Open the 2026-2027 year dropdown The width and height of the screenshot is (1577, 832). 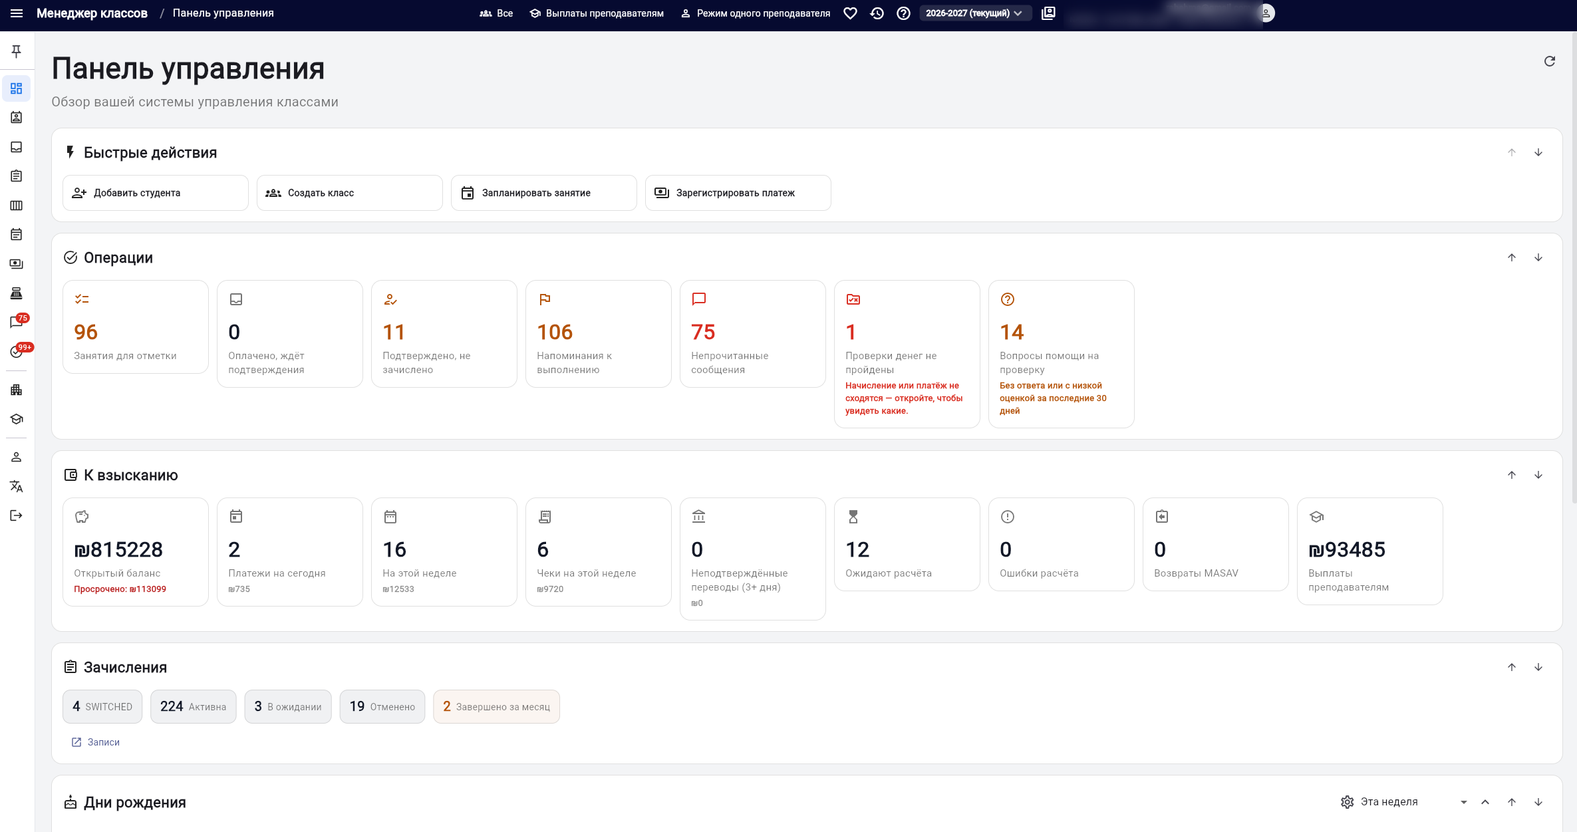974,13
